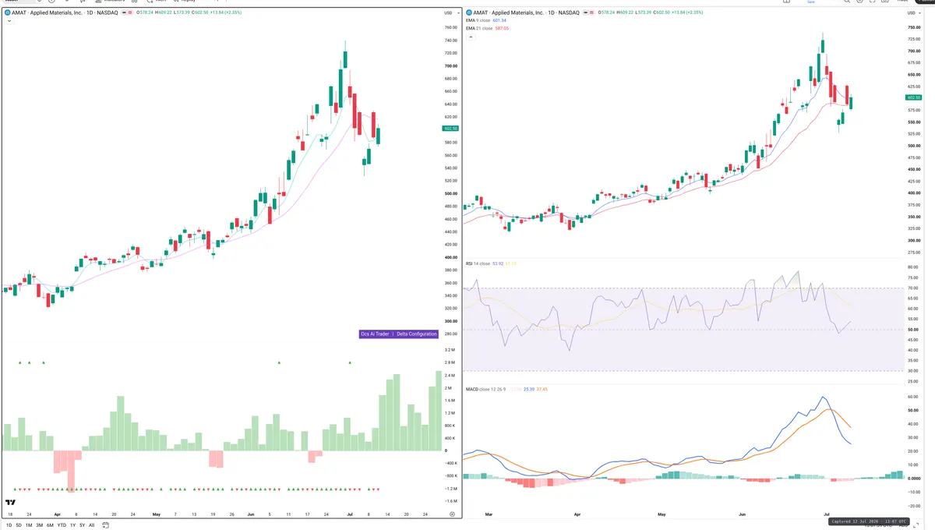Open the USD currency dropdown on right chart

click(912, 13)
